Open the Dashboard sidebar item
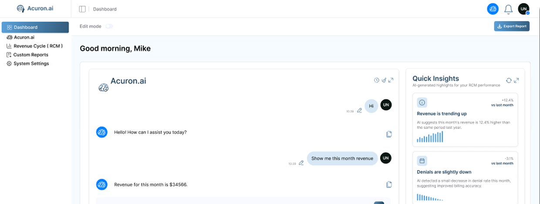540x204 pixels. tap(35, 27)
